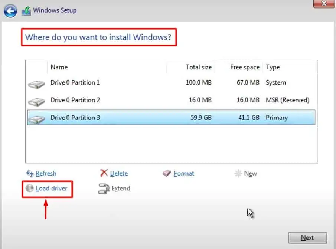Screen dimensions: 336x249
Task: Choose the Format link
Action: [184, 173]
